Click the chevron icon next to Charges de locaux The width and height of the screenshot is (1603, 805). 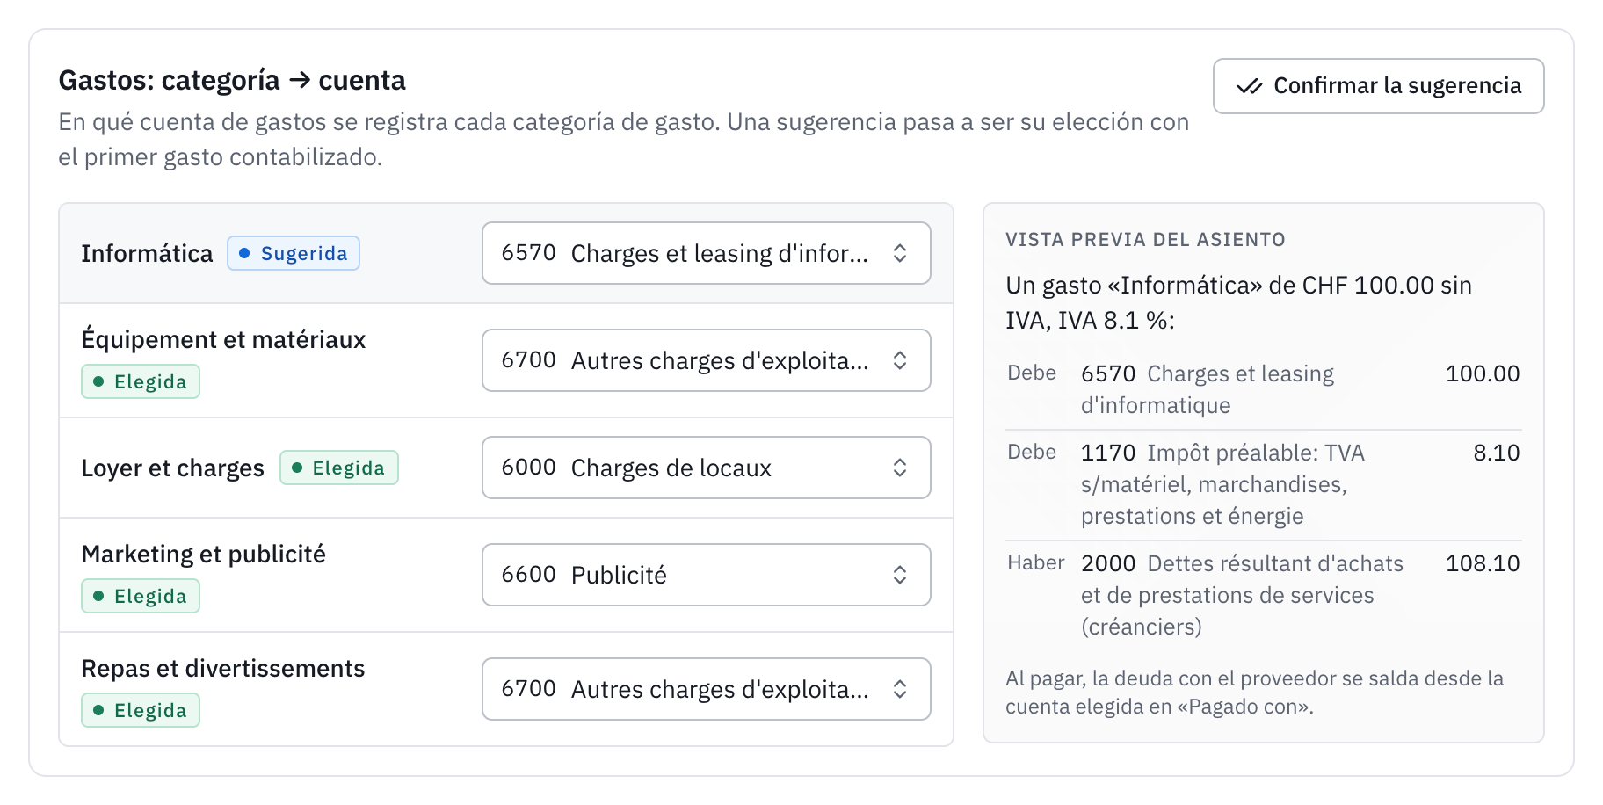(x=900, y=468)
